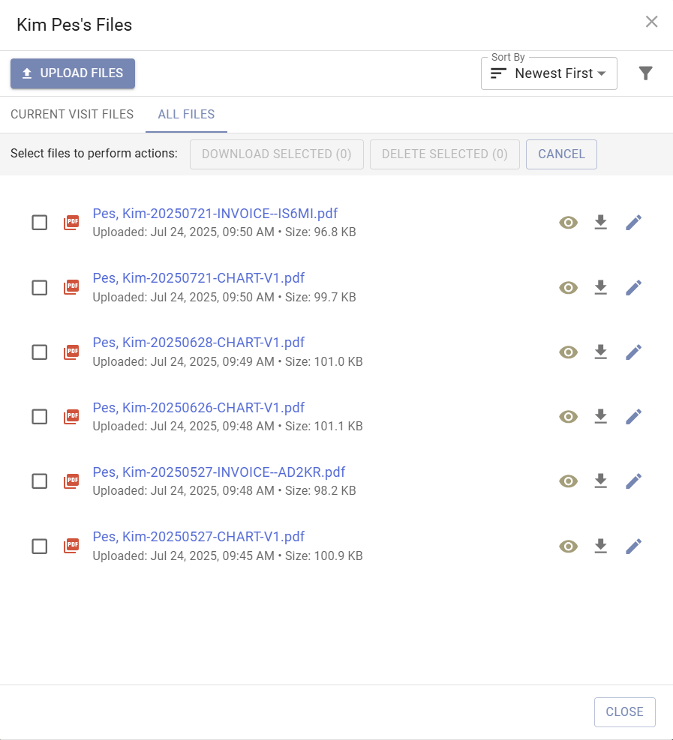Edit Pes, Kim-20250527-CHART-V1.pdf with pencil icon
The width and height of the screenshot is (673, 740).
pos(633,547)
